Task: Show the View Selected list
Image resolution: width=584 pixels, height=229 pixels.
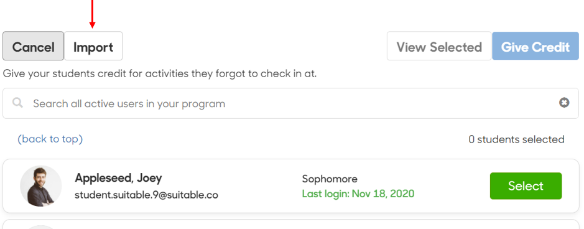Action: pos(439,46)
